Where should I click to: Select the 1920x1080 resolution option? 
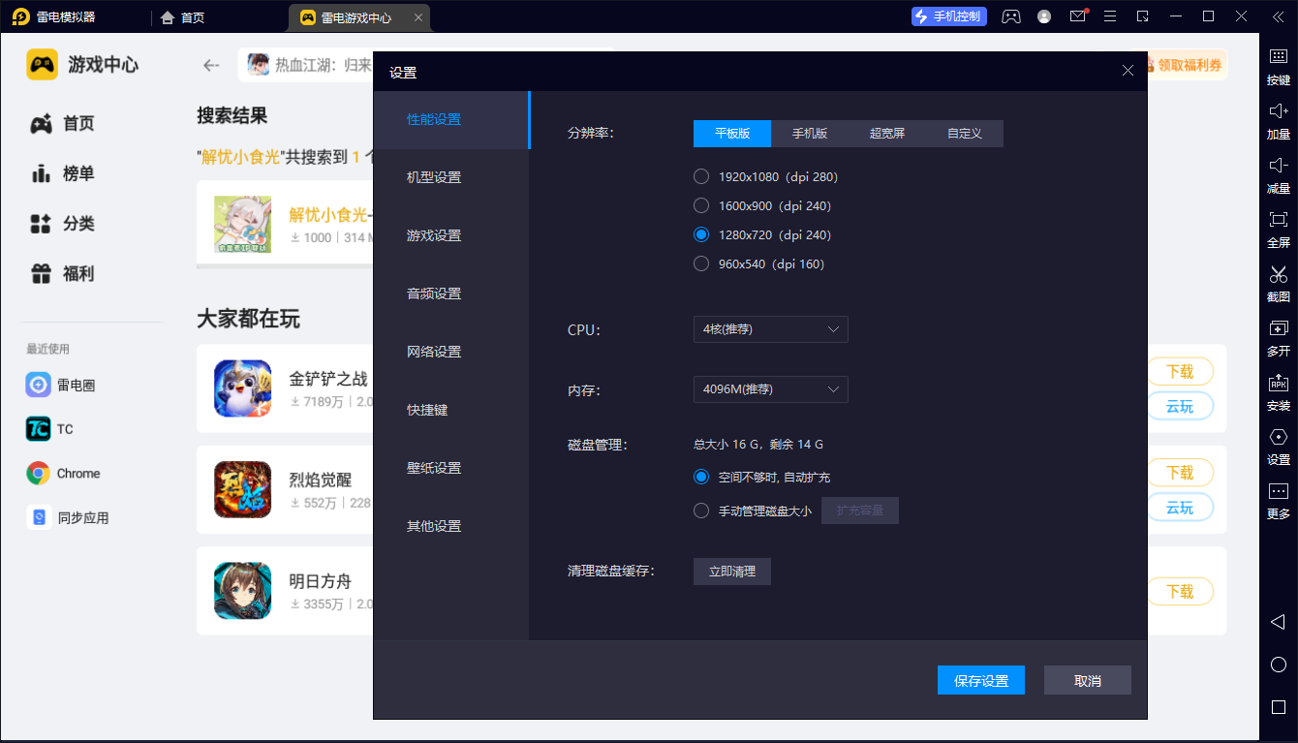coord(702,177)
